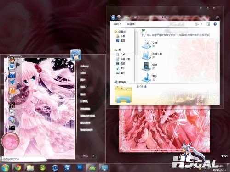Open Photoshop from the taskbar

[80, 167]
